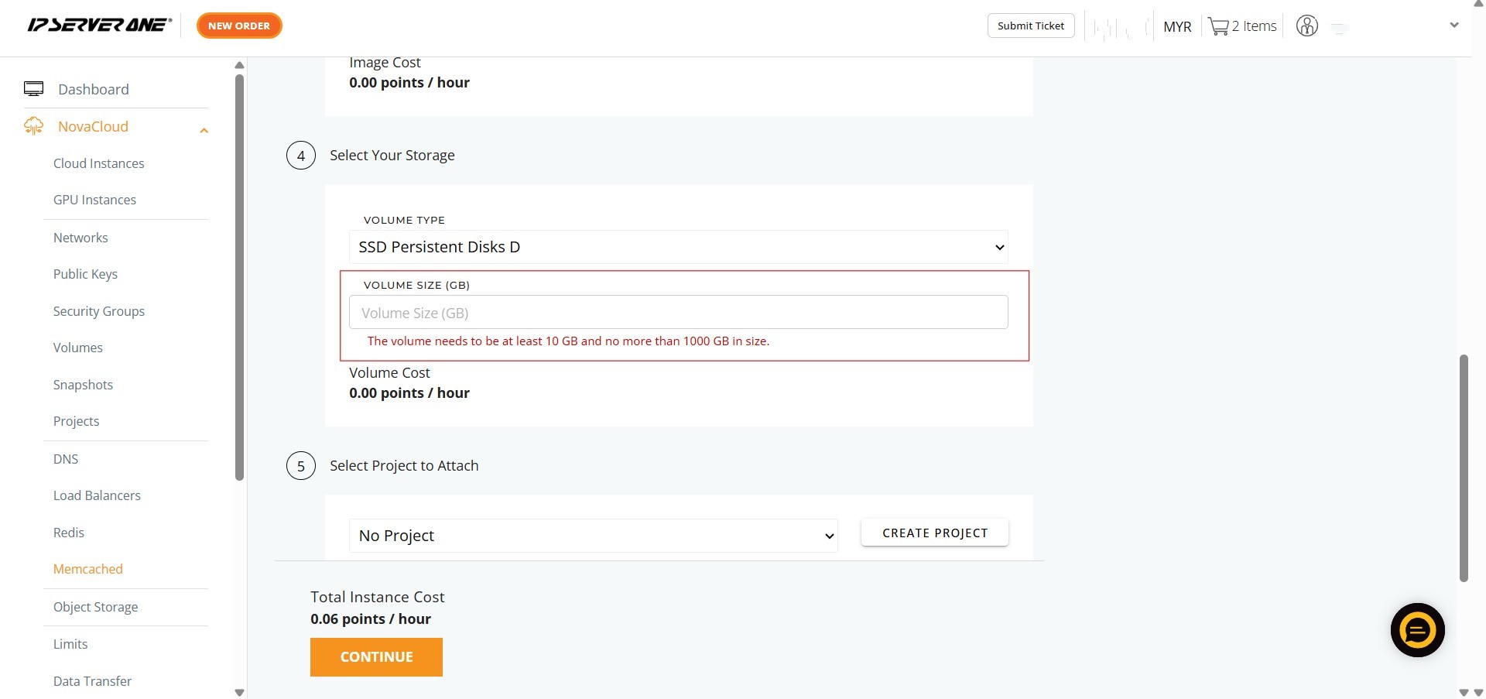The width and height of the screenshot is (1486, 699).
Task: Click the sidebar scroll down arrow
Action: tap(239, 692)
